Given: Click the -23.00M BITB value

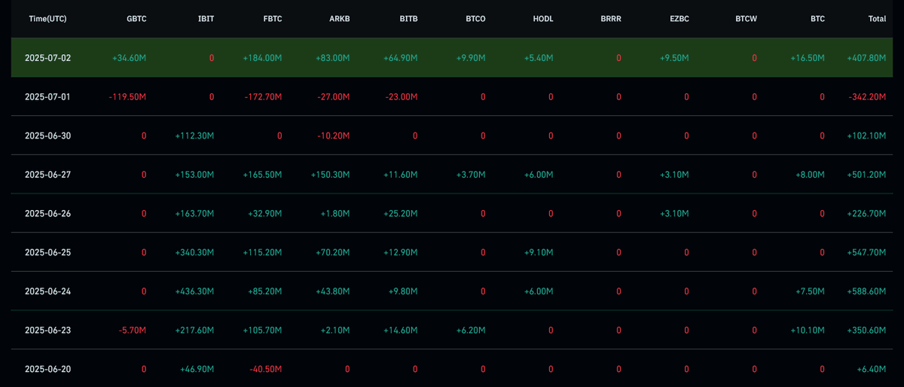Looking at the screenshot, I should click(x=401, y=97).
